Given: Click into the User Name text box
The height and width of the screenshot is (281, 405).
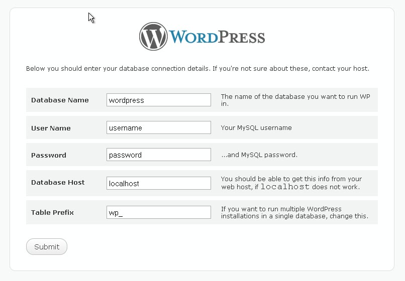Looking at the screenshot, I should pos(159,127).
